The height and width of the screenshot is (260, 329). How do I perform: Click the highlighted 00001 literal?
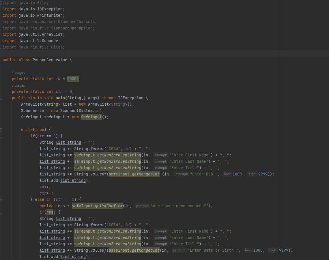coord(73,79)
